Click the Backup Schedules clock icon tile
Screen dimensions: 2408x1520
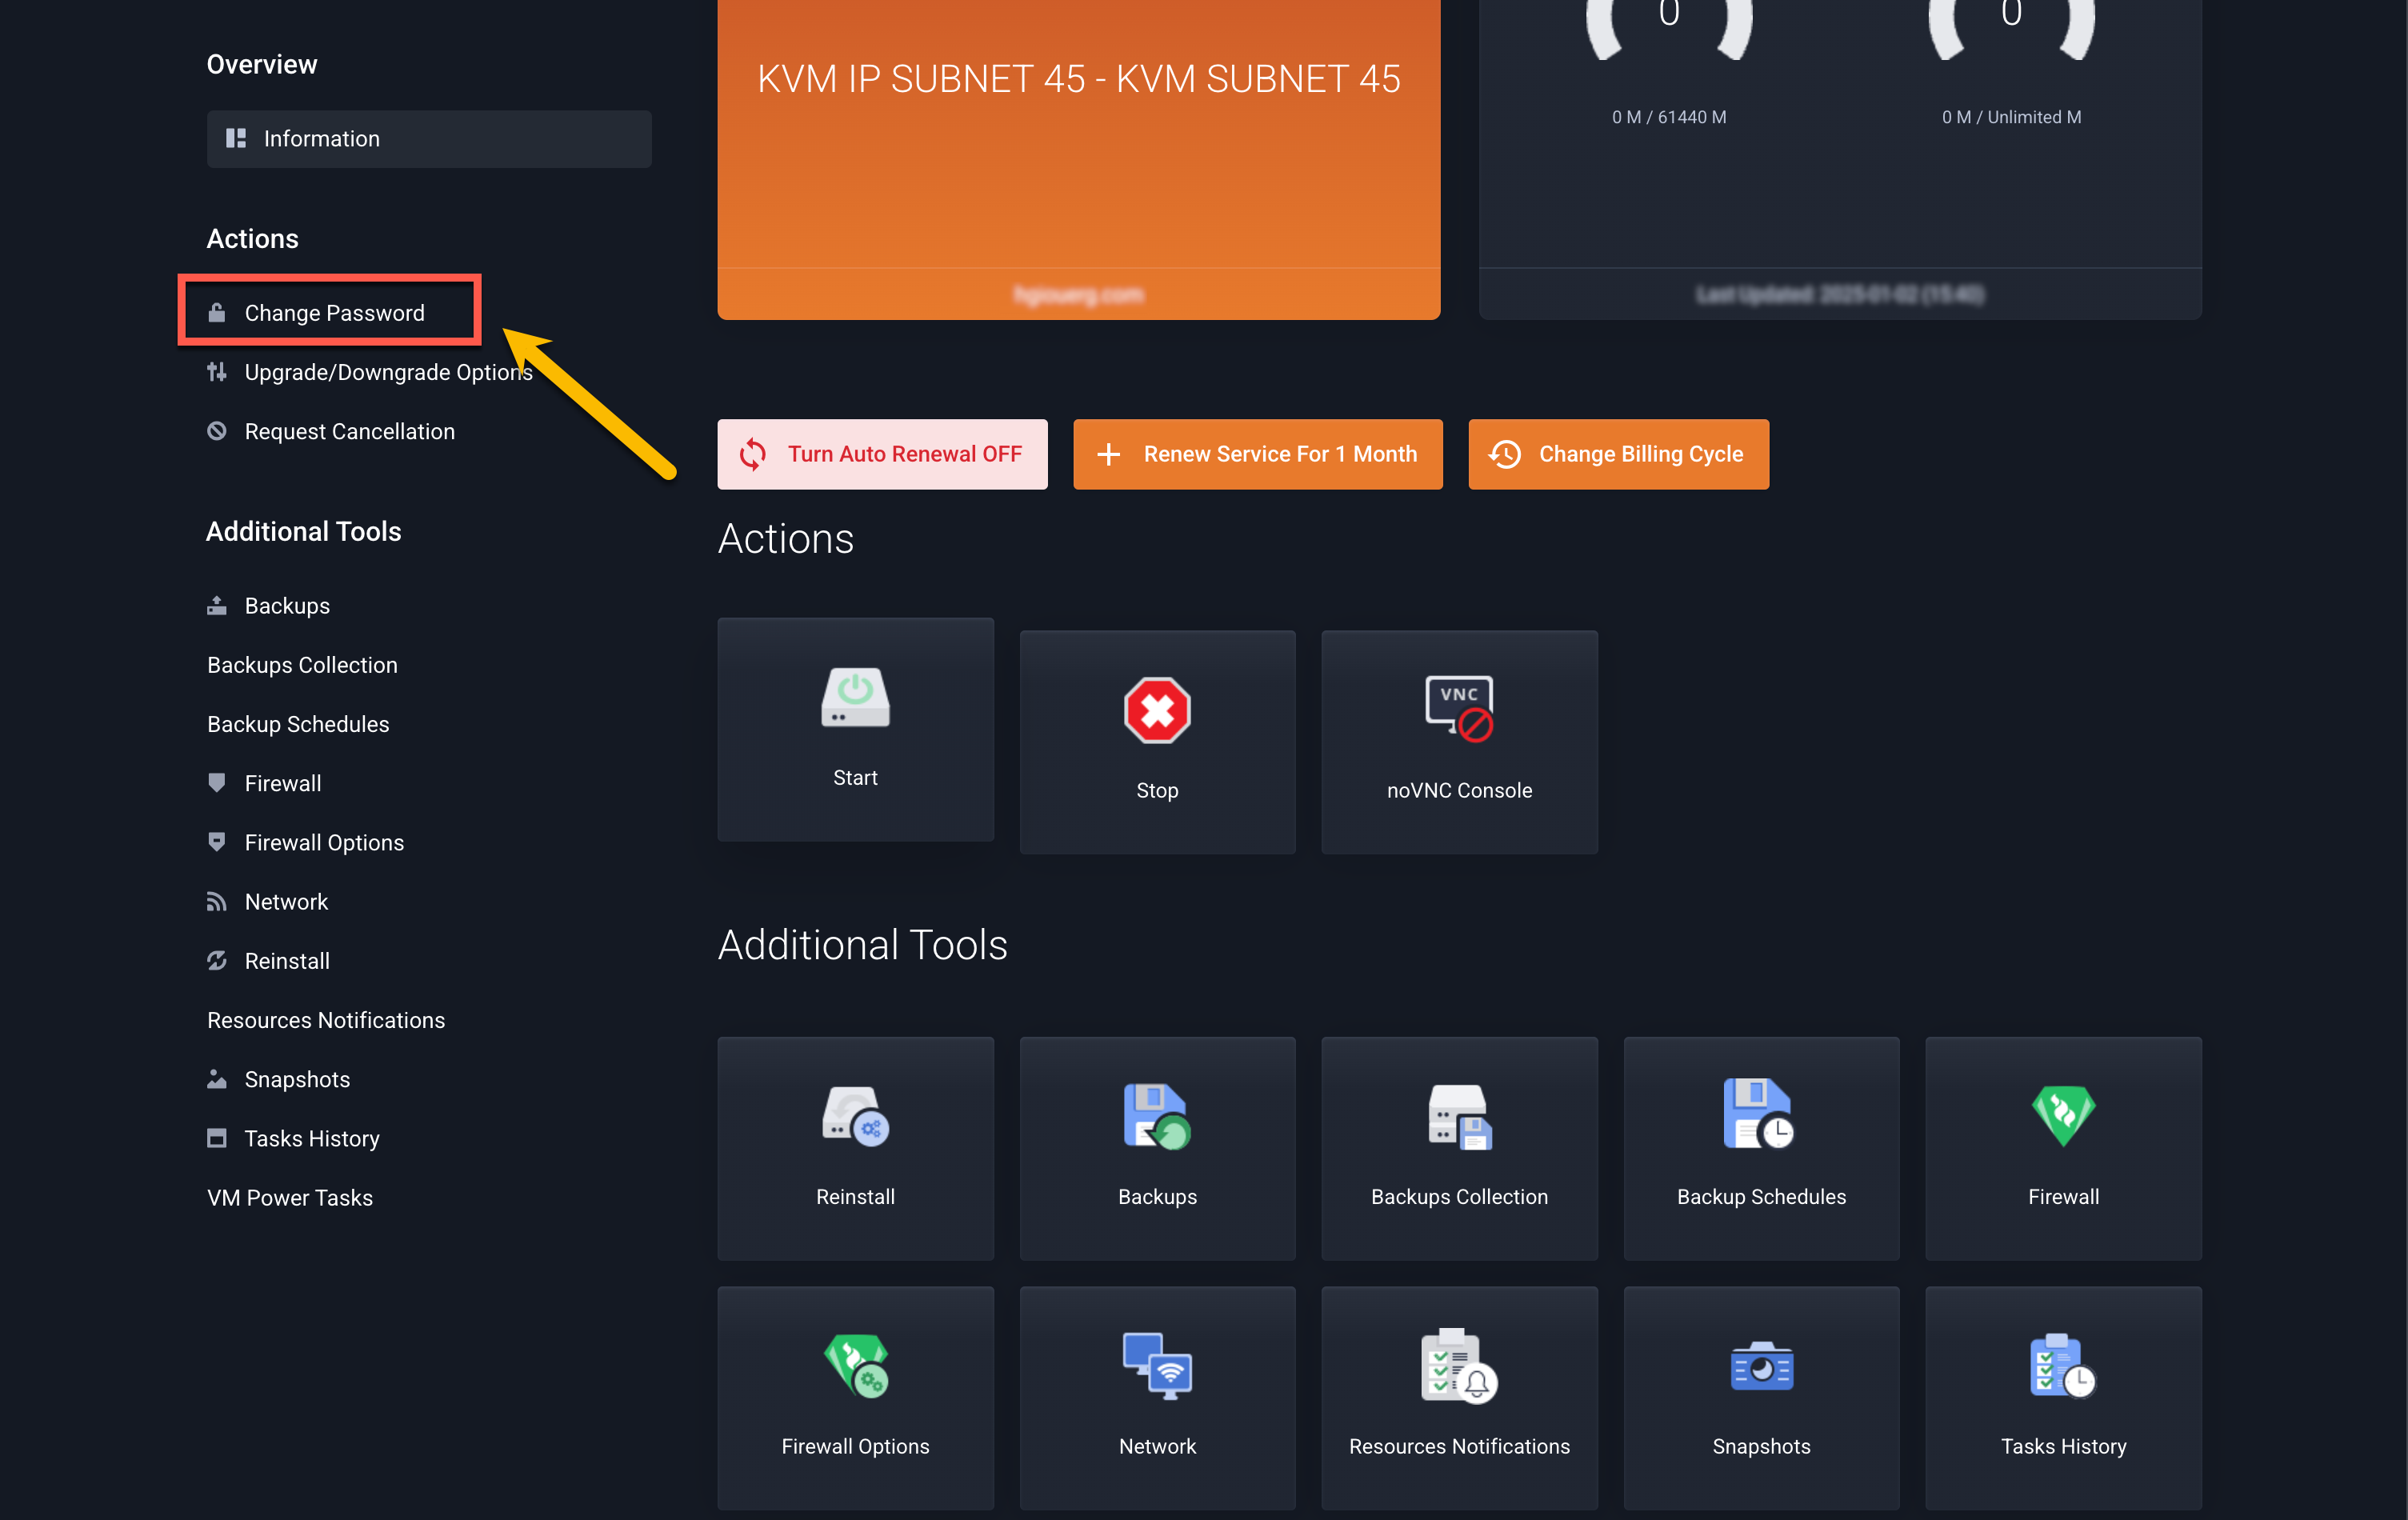1761,1148
